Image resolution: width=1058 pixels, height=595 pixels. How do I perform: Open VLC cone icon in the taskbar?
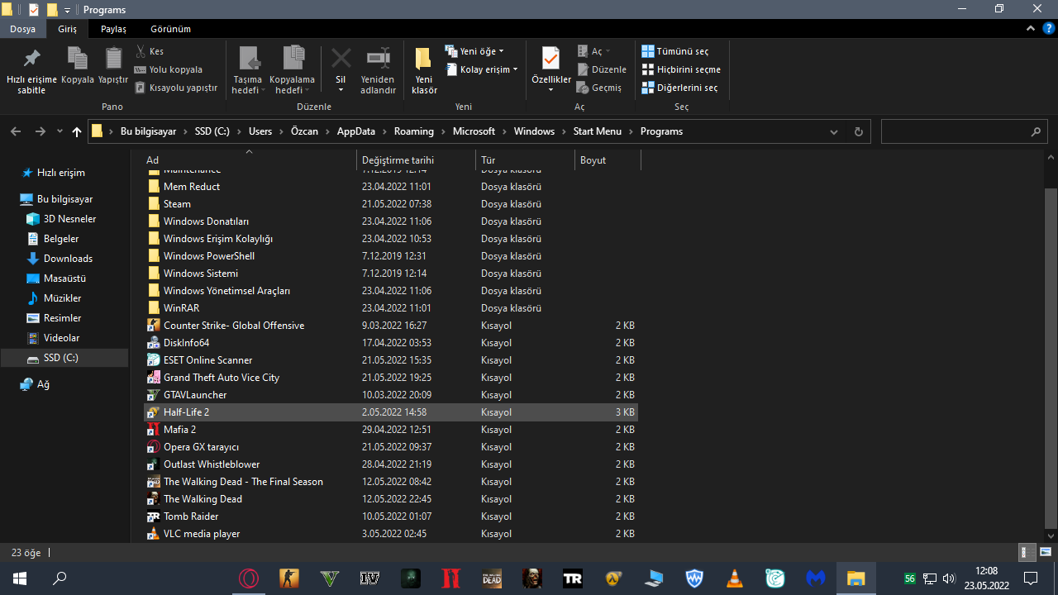click(733, 578)
